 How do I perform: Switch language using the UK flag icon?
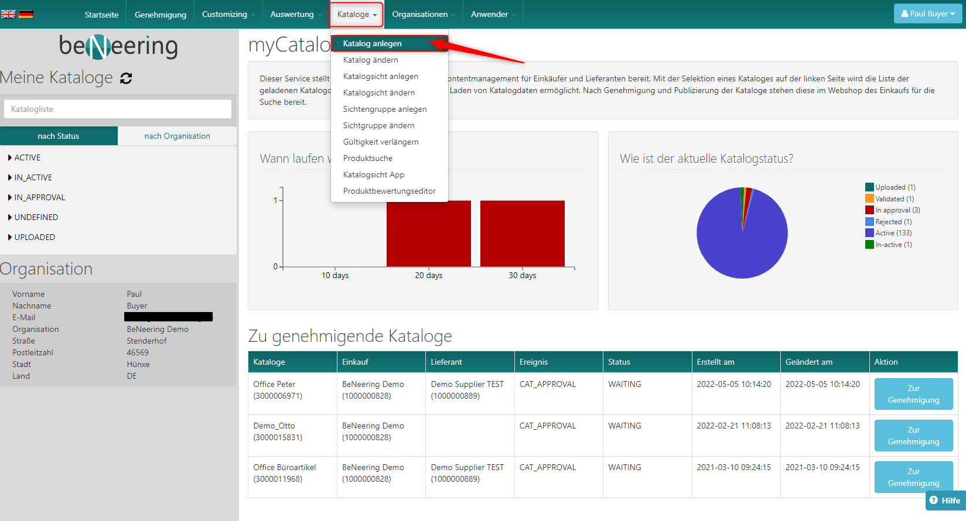8,14
